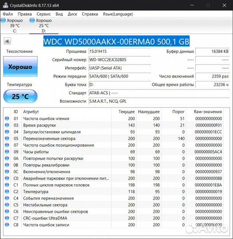Click the status icon for attribute C8
This screenshot has width=233, height=239.
pos(7,225)
